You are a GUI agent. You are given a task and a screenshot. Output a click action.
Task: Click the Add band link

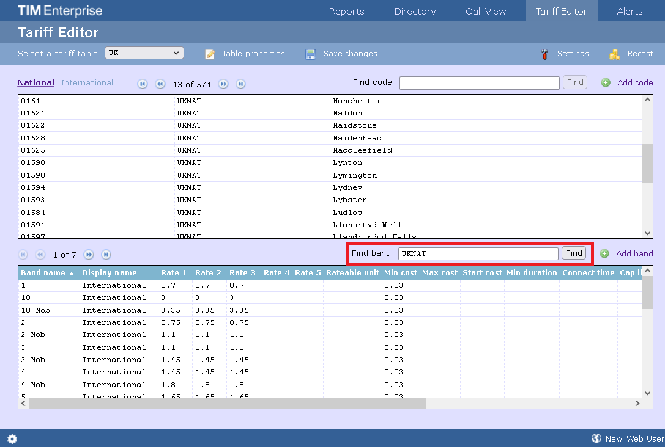point(634,253)
